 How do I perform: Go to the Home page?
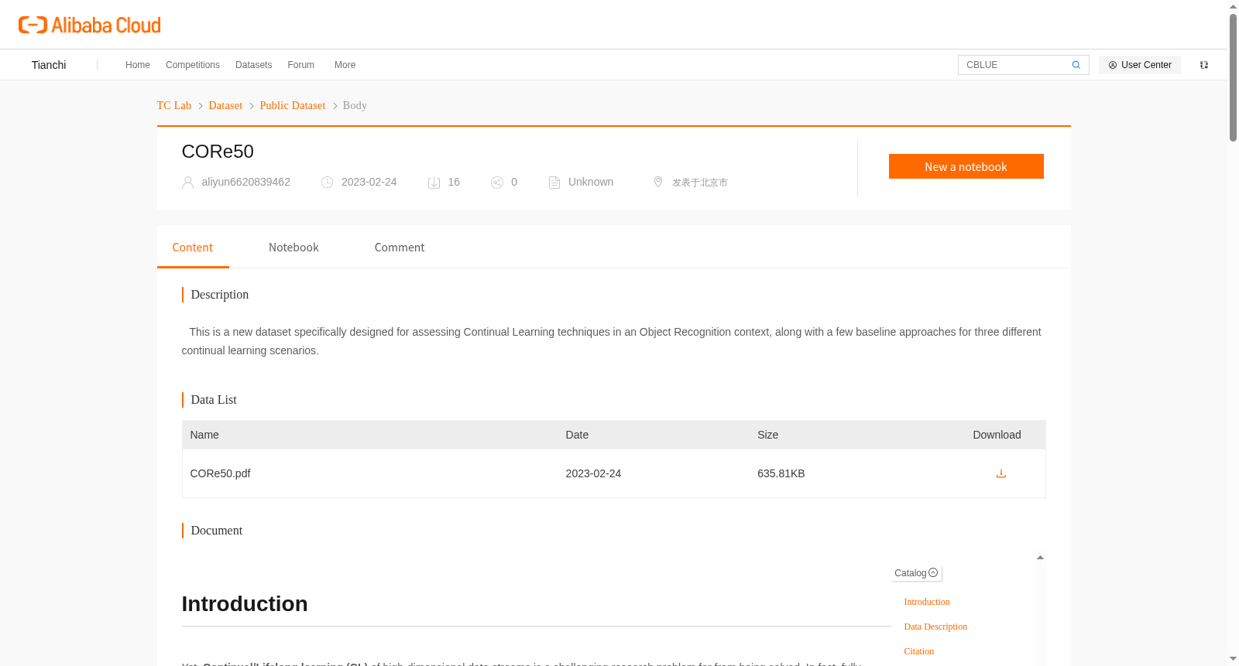pos(138,65)
